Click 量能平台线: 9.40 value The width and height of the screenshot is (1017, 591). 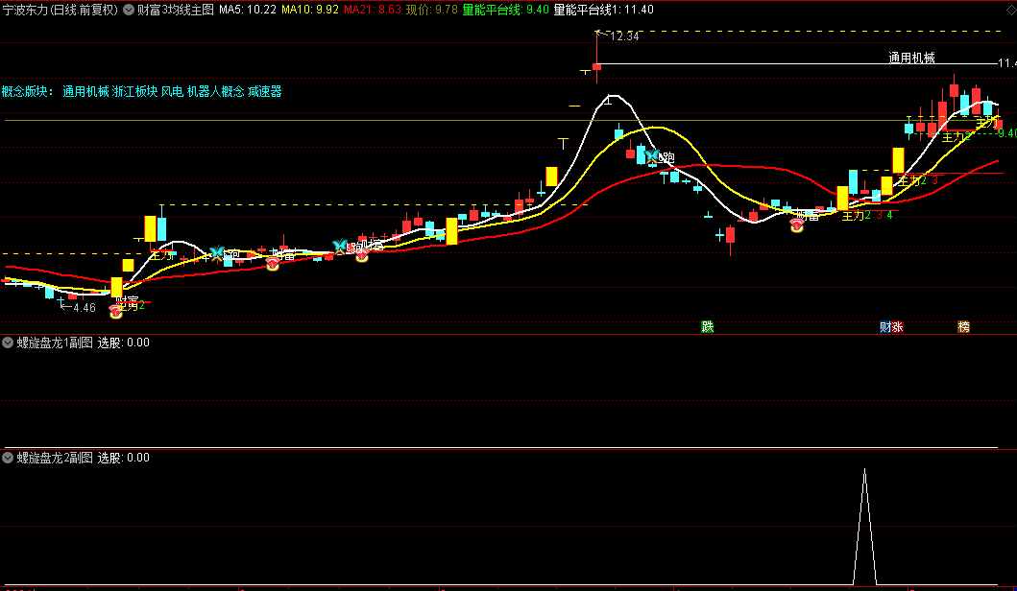click(x=505, y=10)
